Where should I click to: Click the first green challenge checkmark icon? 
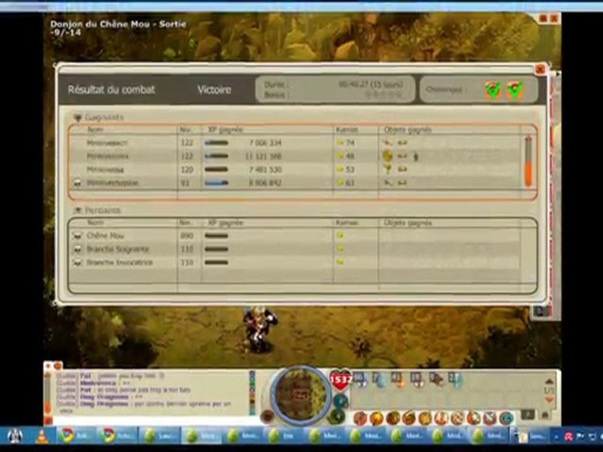coord(492,90)
